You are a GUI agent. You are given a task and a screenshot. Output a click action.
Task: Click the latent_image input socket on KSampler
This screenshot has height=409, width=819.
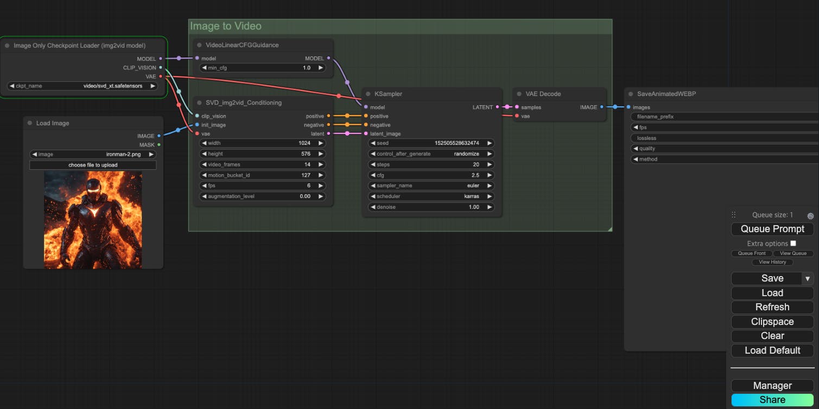pos(366,133)
